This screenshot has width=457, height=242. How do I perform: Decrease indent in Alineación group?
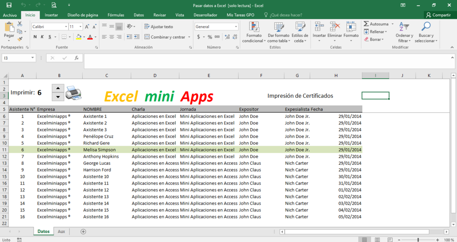pos(130,37)
